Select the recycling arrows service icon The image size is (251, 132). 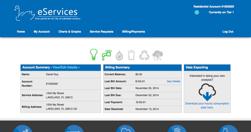click(144, 55)
